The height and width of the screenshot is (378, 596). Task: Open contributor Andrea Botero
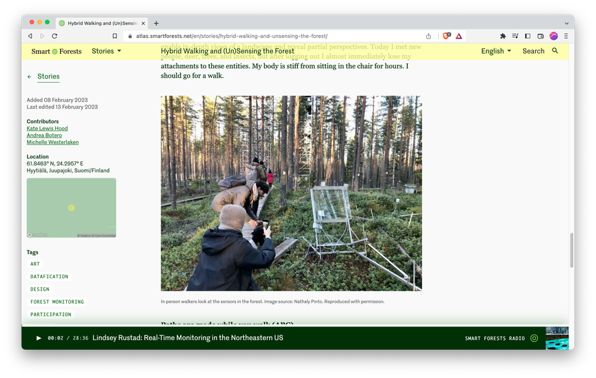point(44,135)
